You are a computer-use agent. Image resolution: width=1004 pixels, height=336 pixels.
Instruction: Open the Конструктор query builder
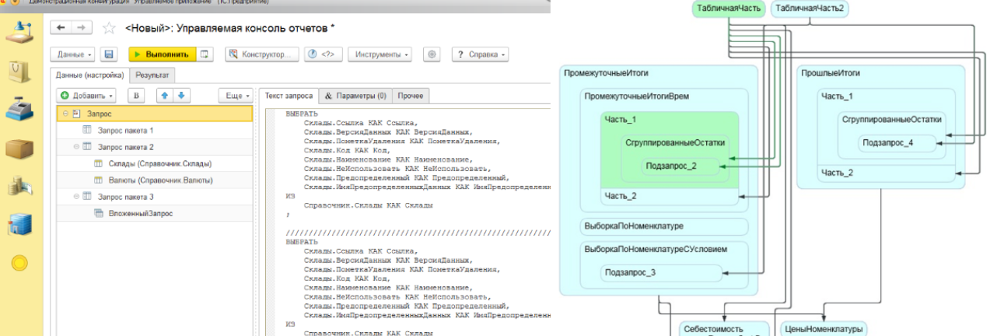pos(262,54)
